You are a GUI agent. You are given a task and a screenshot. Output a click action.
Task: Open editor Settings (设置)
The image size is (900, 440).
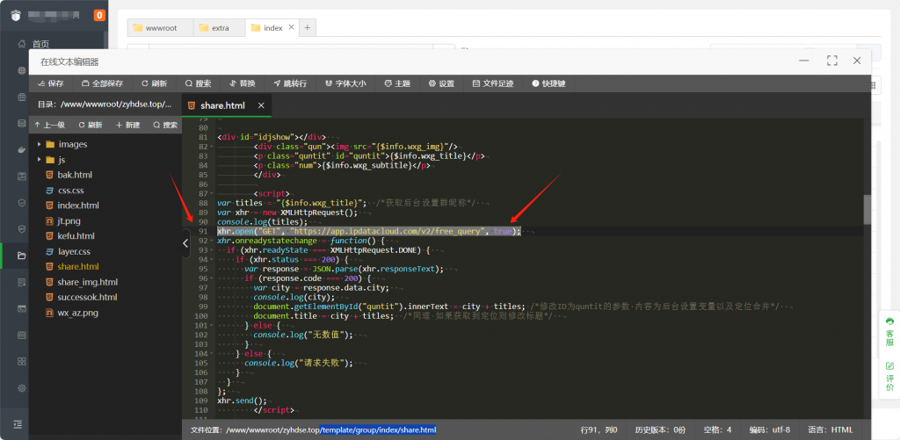tap(441, 83)
